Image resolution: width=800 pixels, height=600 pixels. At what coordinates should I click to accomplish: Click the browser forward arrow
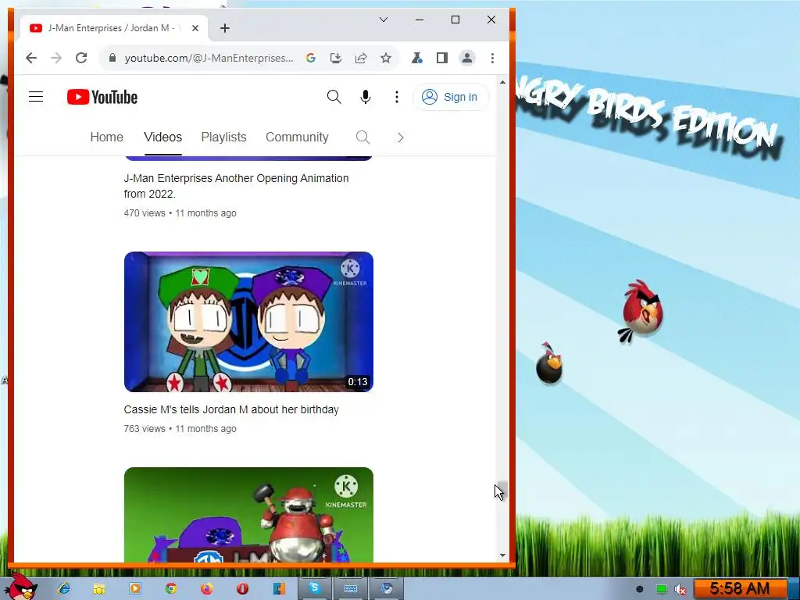(x=56, y=58)
